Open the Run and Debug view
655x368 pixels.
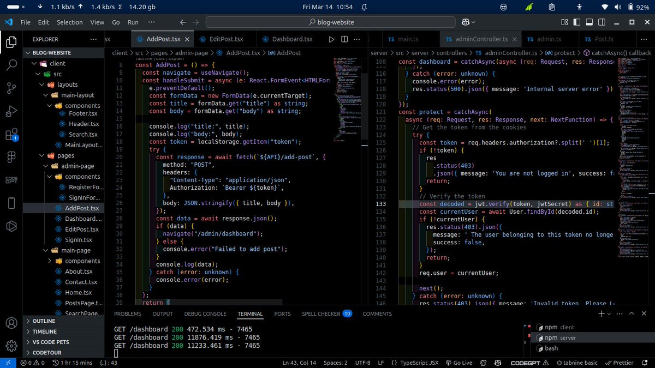[11, 112]
